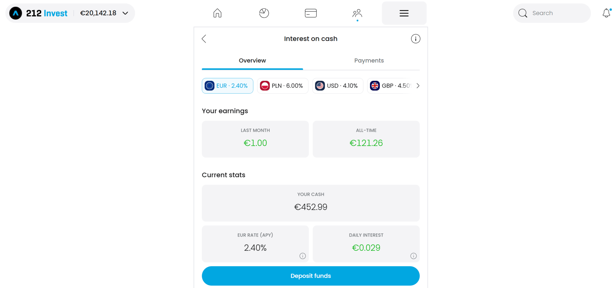The image size is (616, 288).
Task: Open the portfolio pie chart icon
Action: (x=264, y=13)
